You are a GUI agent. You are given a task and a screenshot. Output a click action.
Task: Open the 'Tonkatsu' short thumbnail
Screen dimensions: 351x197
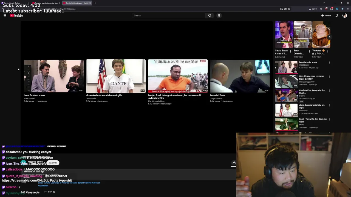(x=321, y=34)
